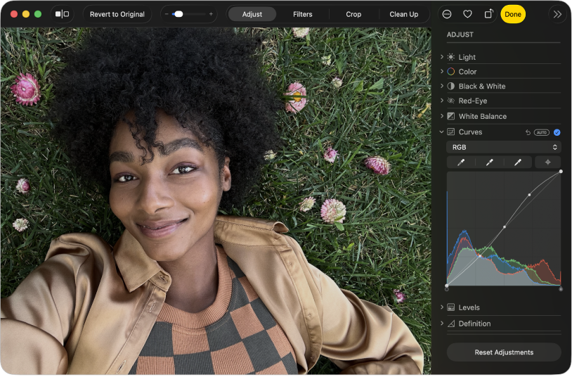This screenshot has height=377, width=572.
Task: Open the RGB channel dropdown
Action: [503, 147]
